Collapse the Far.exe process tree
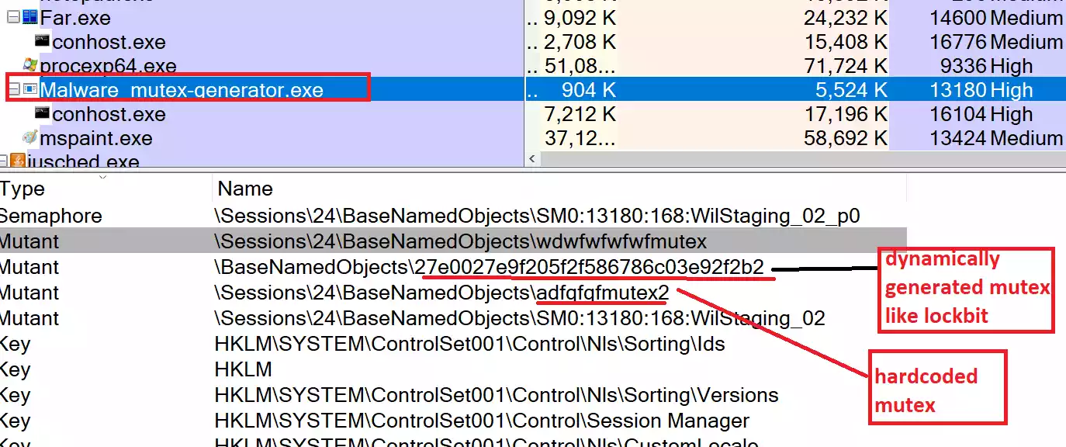This screenshot has height=447, width=1066. 13,17
